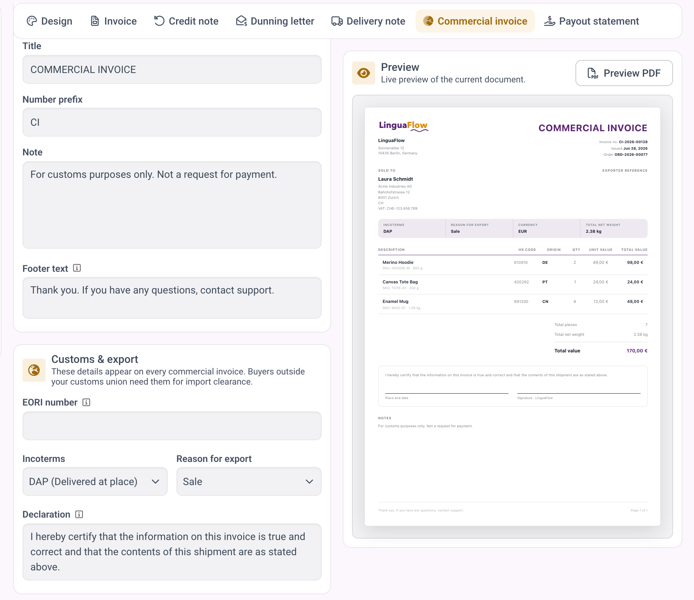Click the Preview eye icon
The image size is (694, 600).
[x=363, y=73]
